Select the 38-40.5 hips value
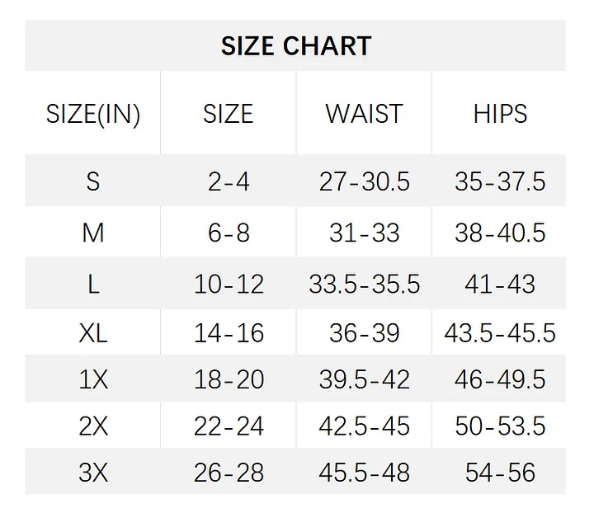594x513 pixels. (500, 233)
